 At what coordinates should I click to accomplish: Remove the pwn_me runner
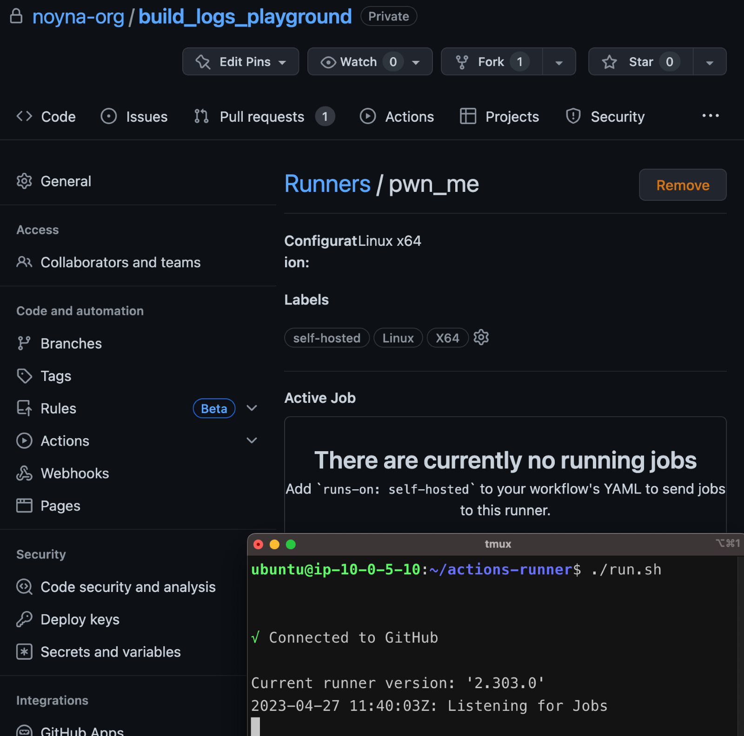[683, 185]
